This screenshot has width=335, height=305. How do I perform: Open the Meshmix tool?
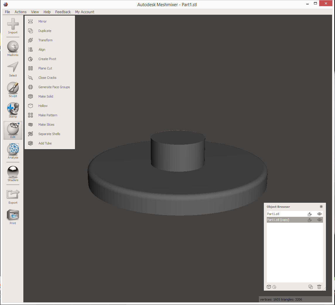tap(13, 49)
